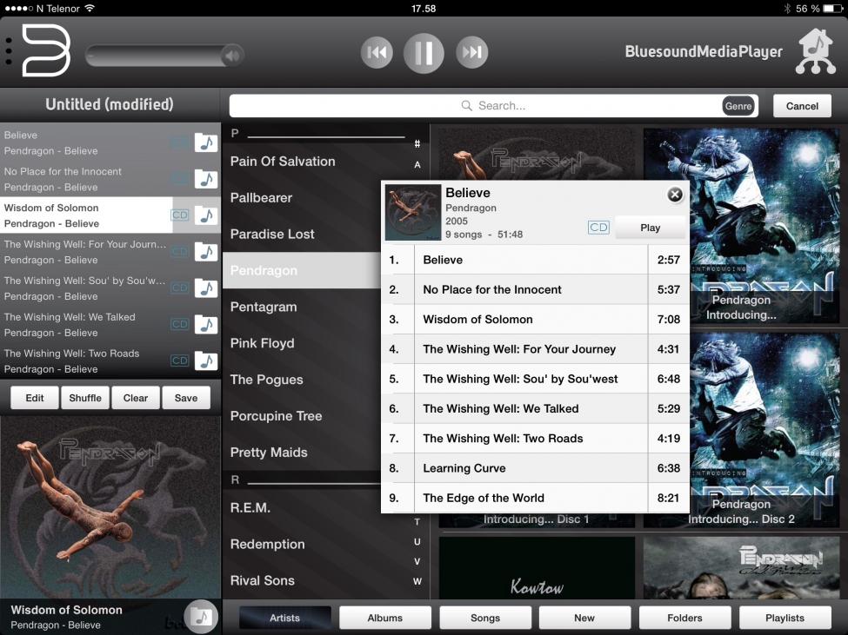Click CD badge on Wisdom of Solomon row
Image resolution: width=848 pixels, height=635 pixels.
point(179,215)
